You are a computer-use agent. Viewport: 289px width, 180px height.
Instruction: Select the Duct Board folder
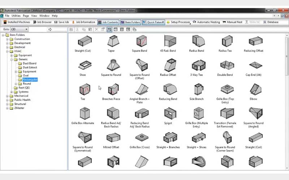[x=29, y=63]
